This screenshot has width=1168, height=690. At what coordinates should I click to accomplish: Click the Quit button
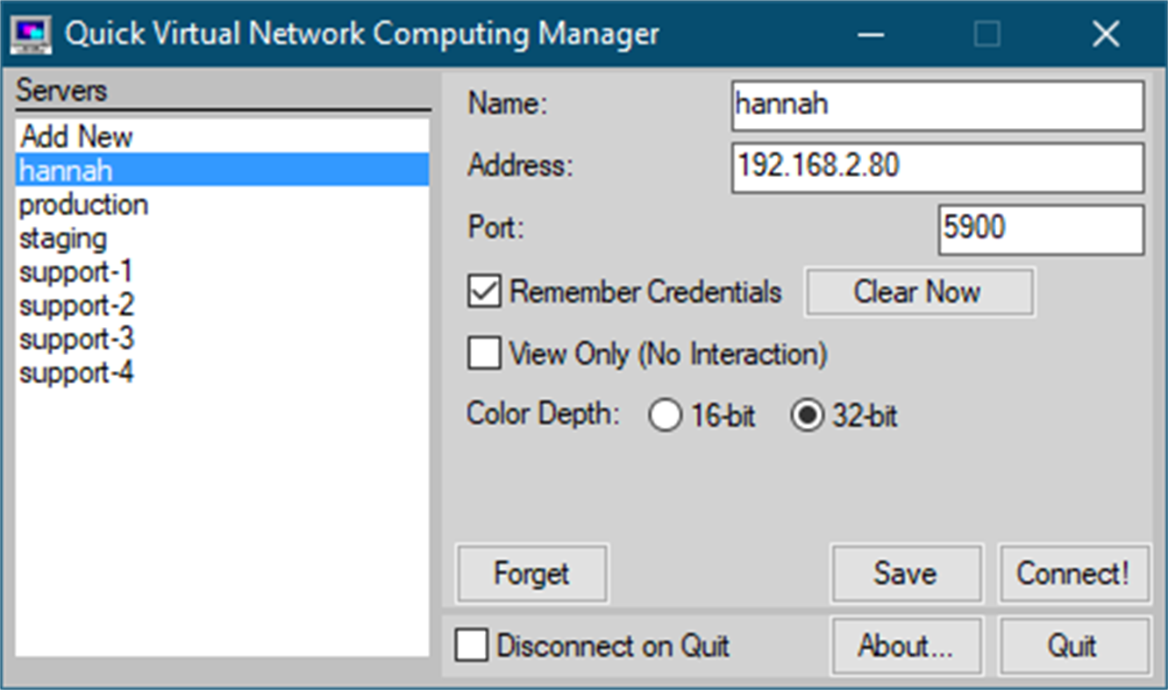1072,646
